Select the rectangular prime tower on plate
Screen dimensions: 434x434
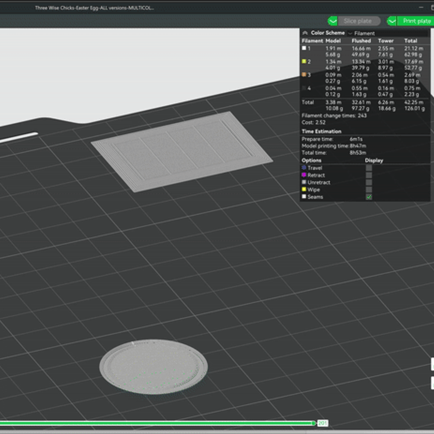click(x=181, y=151)
